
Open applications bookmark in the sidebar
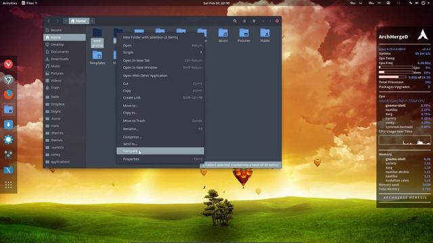coord(65,162)
